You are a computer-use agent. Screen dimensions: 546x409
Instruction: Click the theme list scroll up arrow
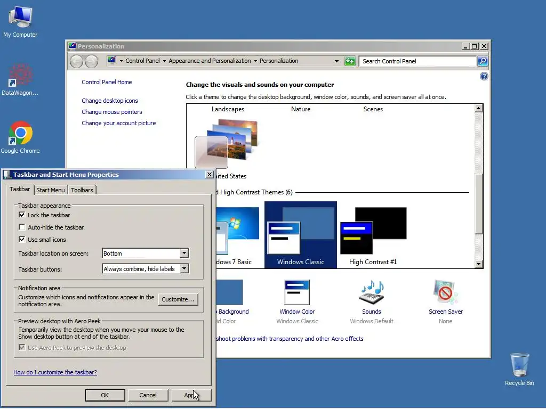point(479,108)
